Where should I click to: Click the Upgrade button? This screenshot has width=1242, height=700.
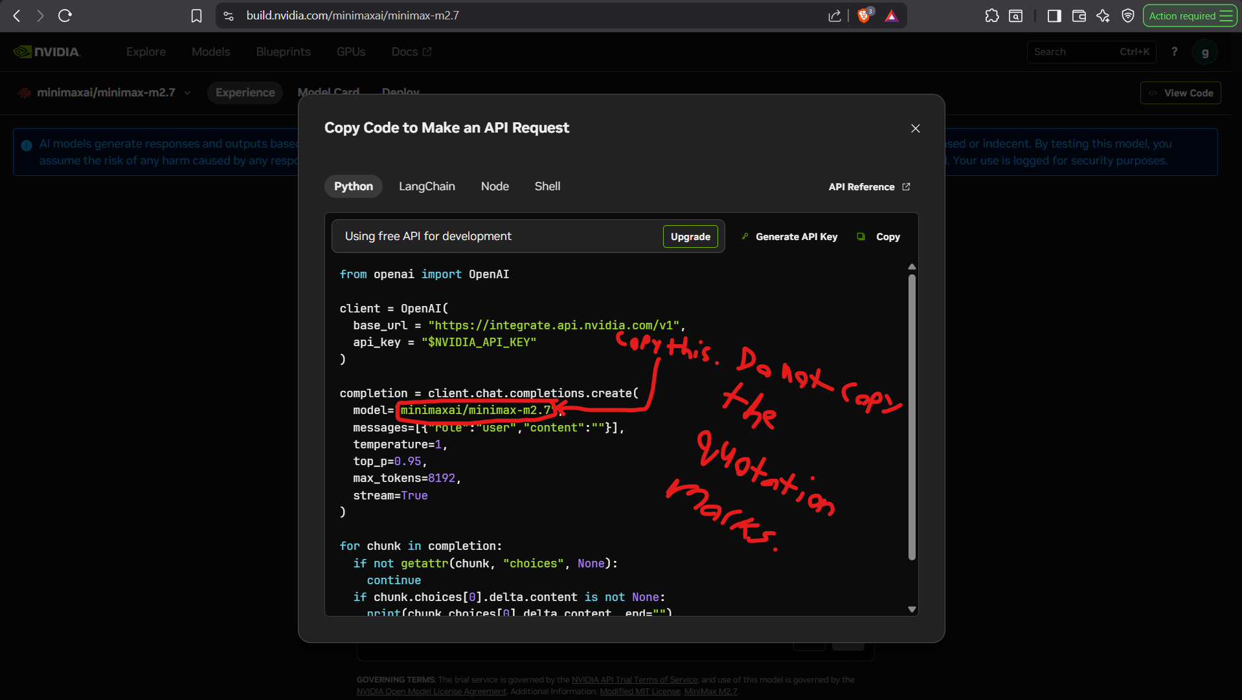pyautogui.click(x=690, y=237)
